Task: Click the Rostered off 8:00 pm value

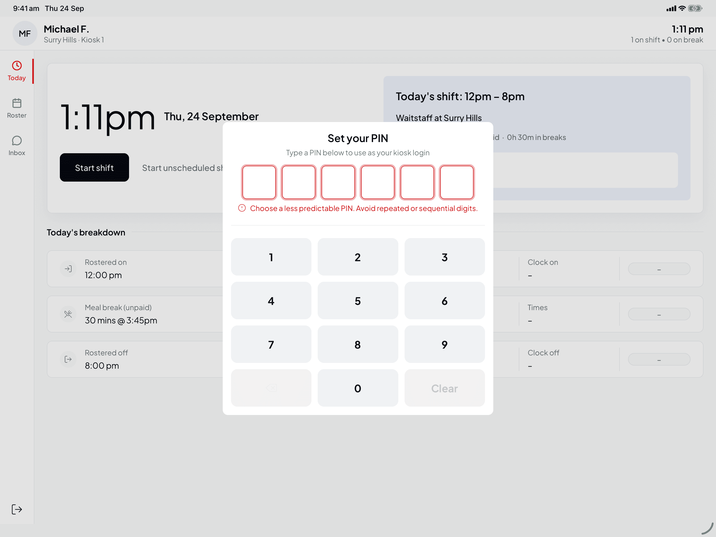Action: pos(102,366)
